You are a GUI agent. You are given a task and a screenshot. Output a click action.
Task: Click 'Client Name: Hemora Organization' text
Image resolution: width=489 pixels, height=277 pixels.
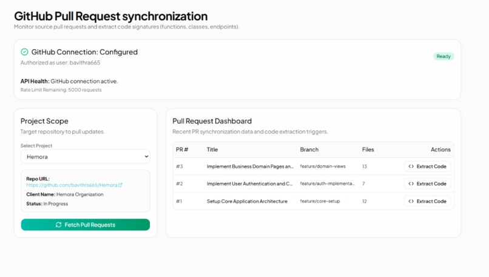point(65,194)
